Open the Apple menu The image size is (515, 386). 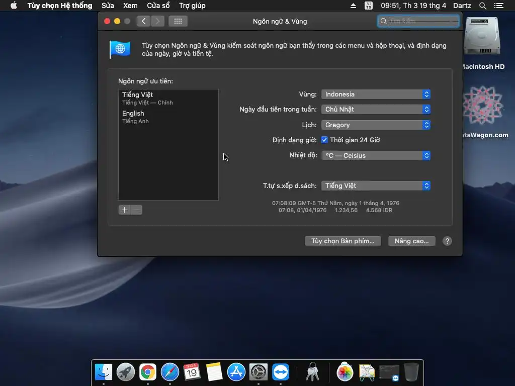pyautogui.click(x=14, y=6)
